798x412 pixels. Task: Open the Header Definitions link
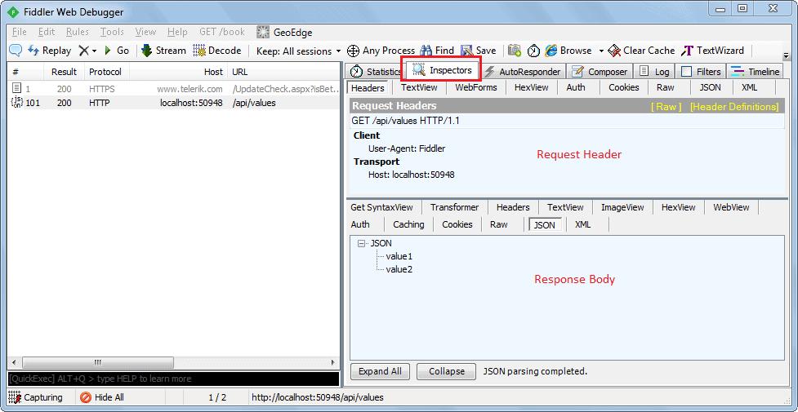733,106
